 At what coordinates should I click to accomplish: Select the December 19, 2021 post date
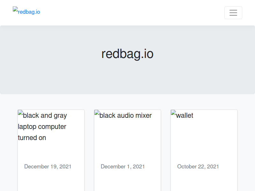pyautogui.click(x=48, y=166)
